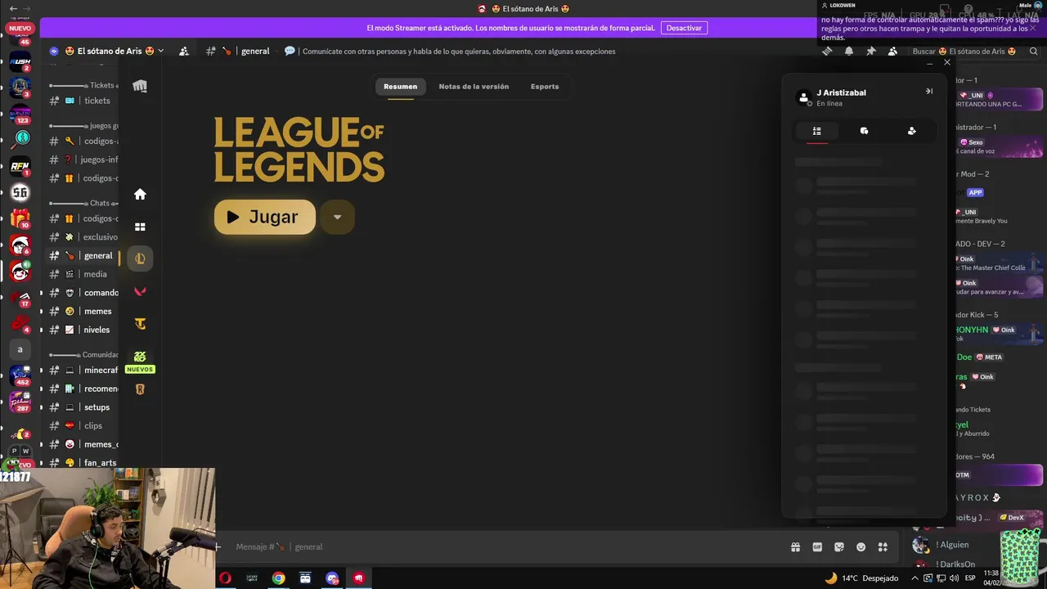Open Discord from taskbar

coord(332,578)
